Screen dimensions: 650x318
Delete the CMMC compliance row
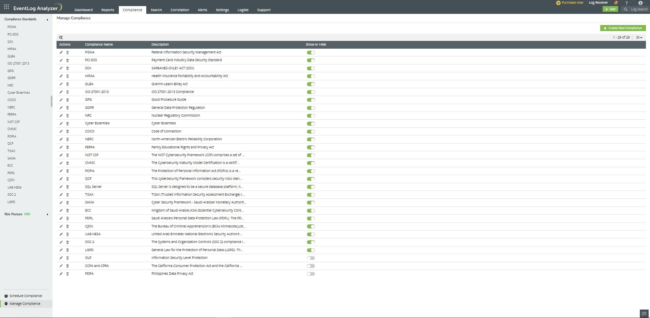pos(67,163)
